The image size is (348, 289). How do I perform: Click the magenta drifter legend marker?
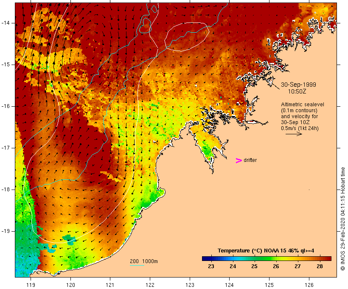tap(239, 161)
